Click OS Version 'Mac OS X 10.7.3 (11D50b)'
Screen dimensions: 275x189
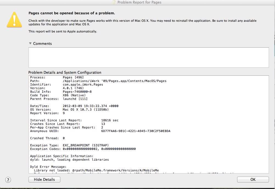click(x=86, y=109)
